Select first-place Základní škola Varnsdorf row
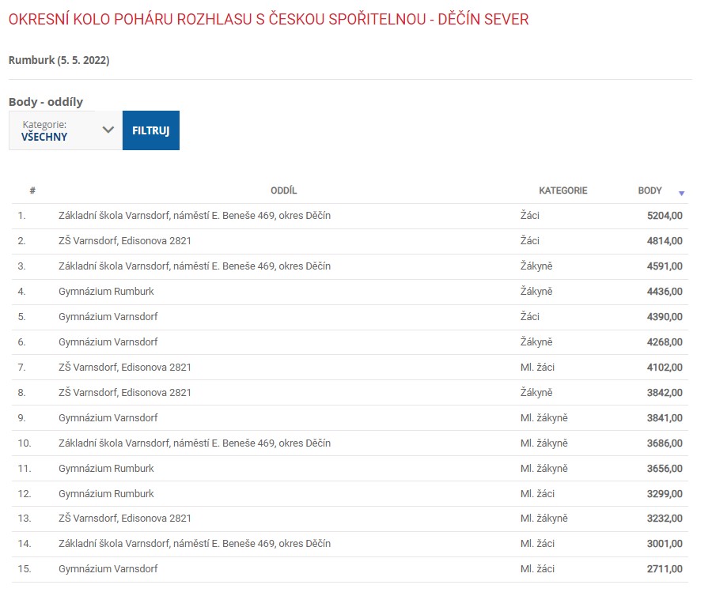712x596 pixels. point(194,216)
